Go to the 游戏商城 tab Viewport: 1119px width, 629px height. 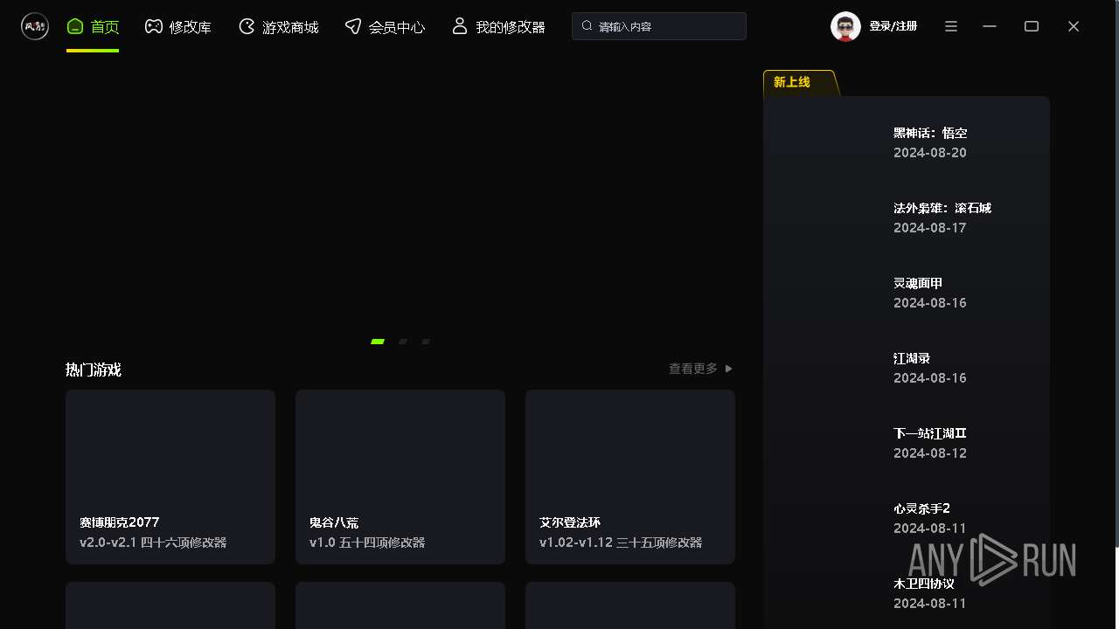[x=278, y=27]
